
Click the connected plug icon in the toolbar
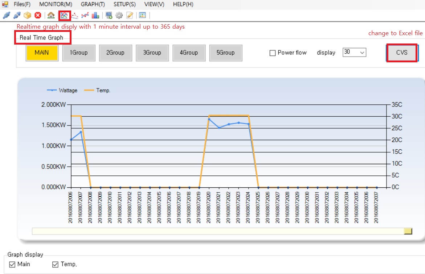pos(6,16)
